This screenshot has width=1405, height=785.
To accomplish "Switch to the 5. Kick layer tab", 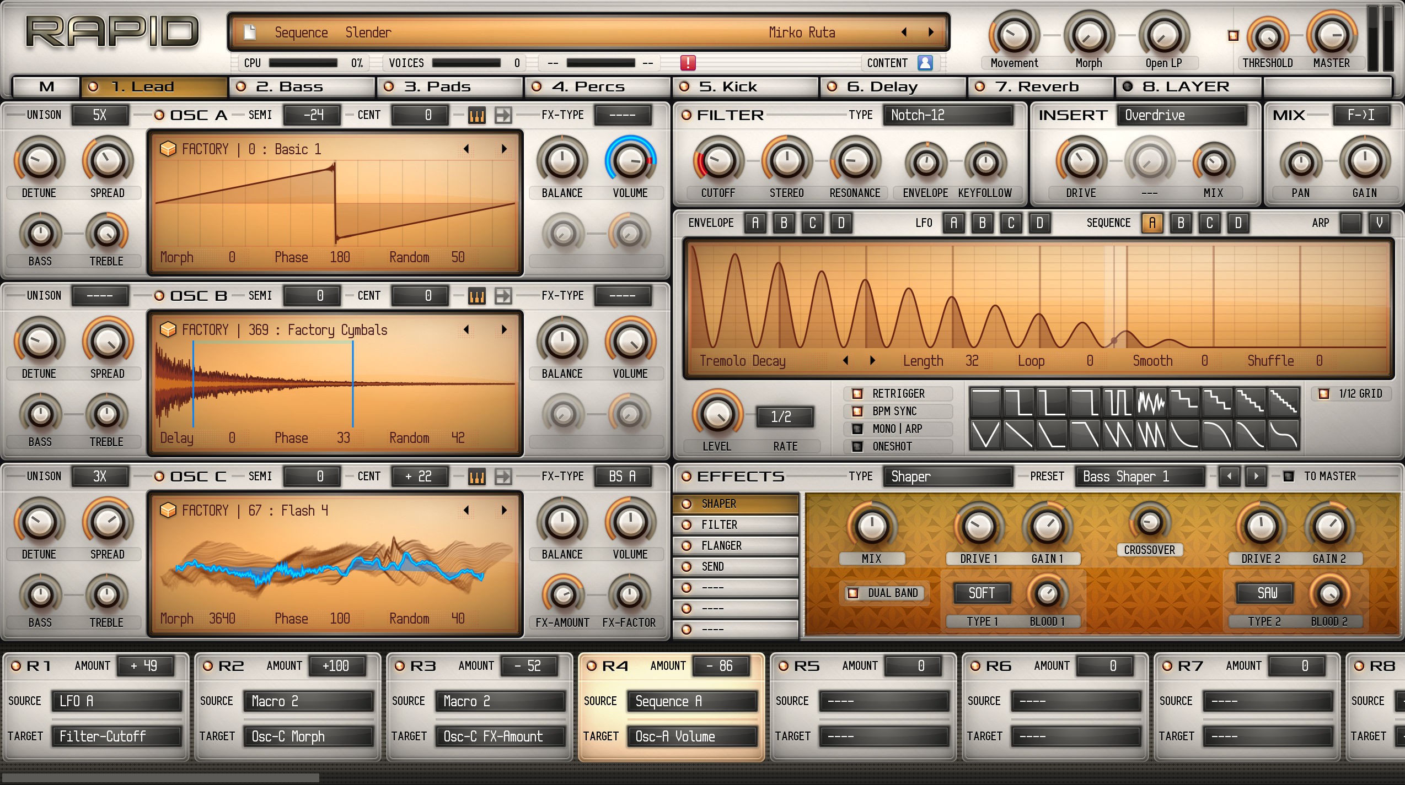I will tap(746, 87).
